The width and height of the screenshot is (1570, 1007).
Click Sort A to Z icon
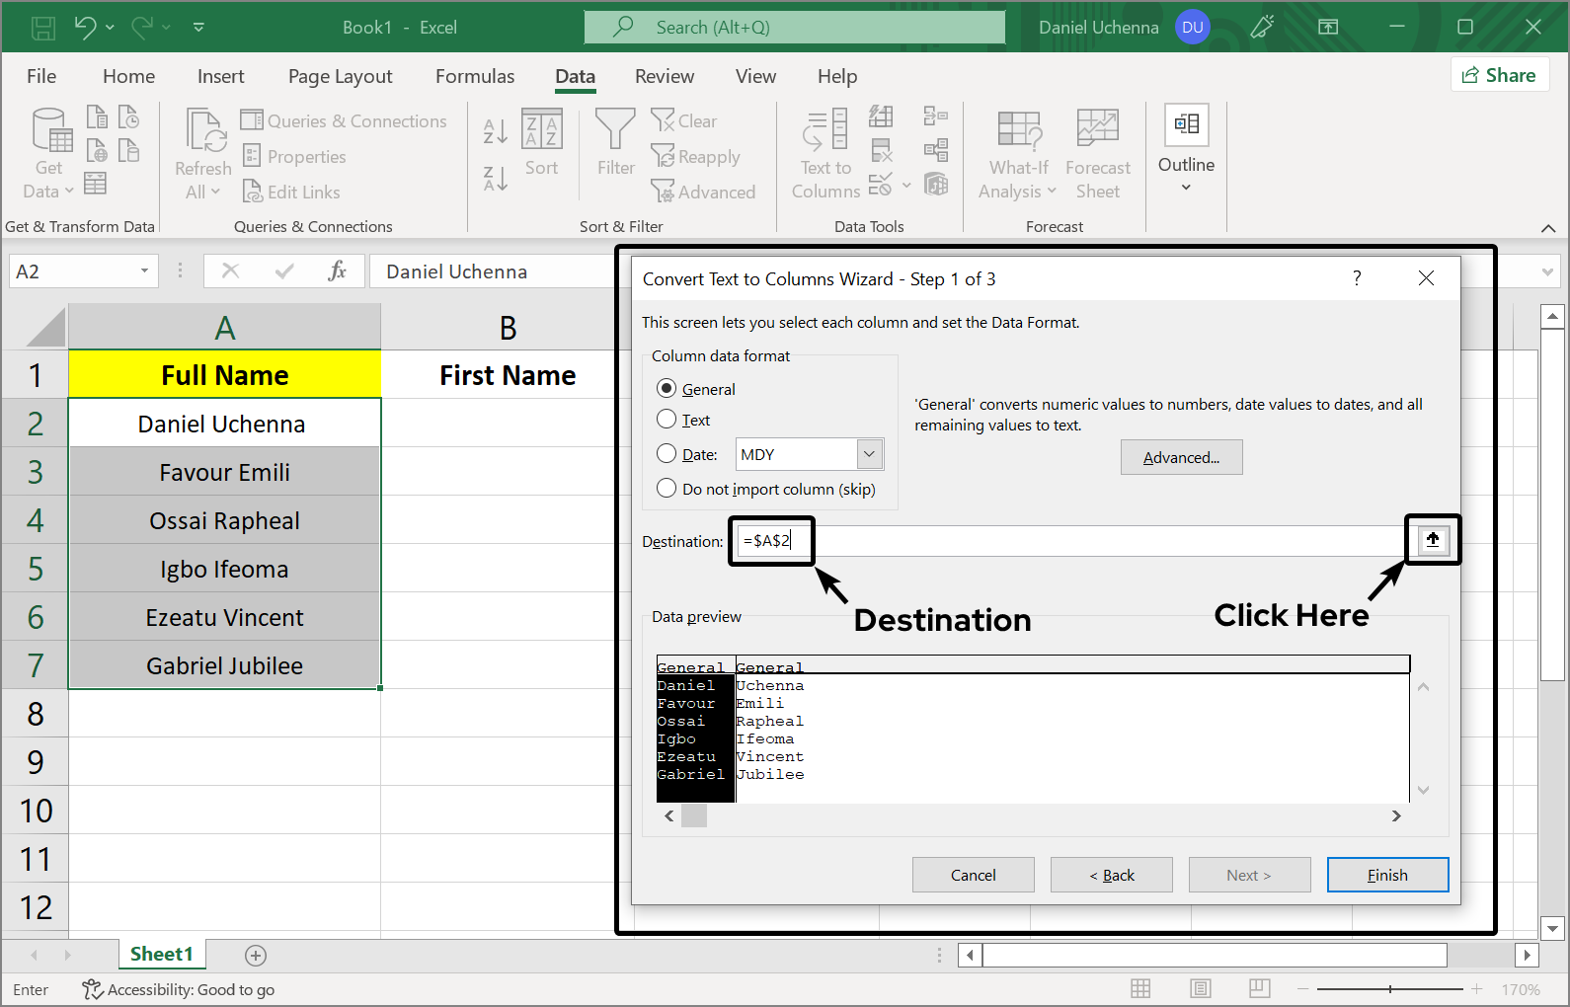tap(495, 130)
